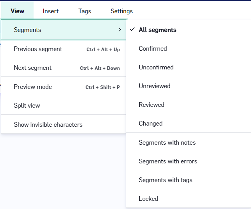Filter by Unconfirmed segments
The height and width of the screenshot is (209, 251).
coord(189,67)
